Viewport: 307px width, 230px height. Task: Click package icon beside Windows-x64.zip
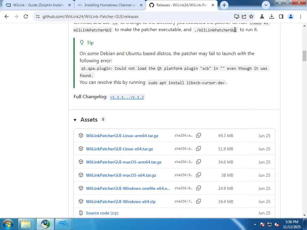[81, 202]
